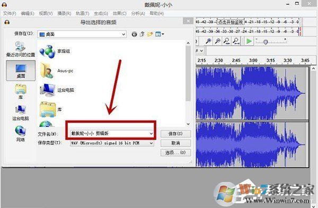Screen dimensions: 318x208
Task: Close the export audio dialog
Action: (x=188, y=21)
